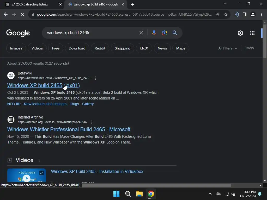Viewport: 267px width, 200px height.
Task: Open Chrome three-dot menu
Action: coord(261,15)
